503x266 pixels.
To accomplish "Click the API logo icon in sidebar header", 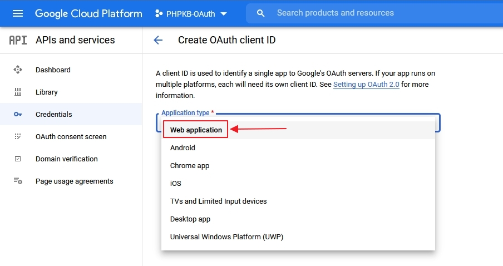I will 18,40.
